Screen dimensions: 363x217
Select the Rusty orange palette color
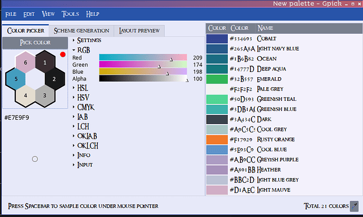click(217, 140)
